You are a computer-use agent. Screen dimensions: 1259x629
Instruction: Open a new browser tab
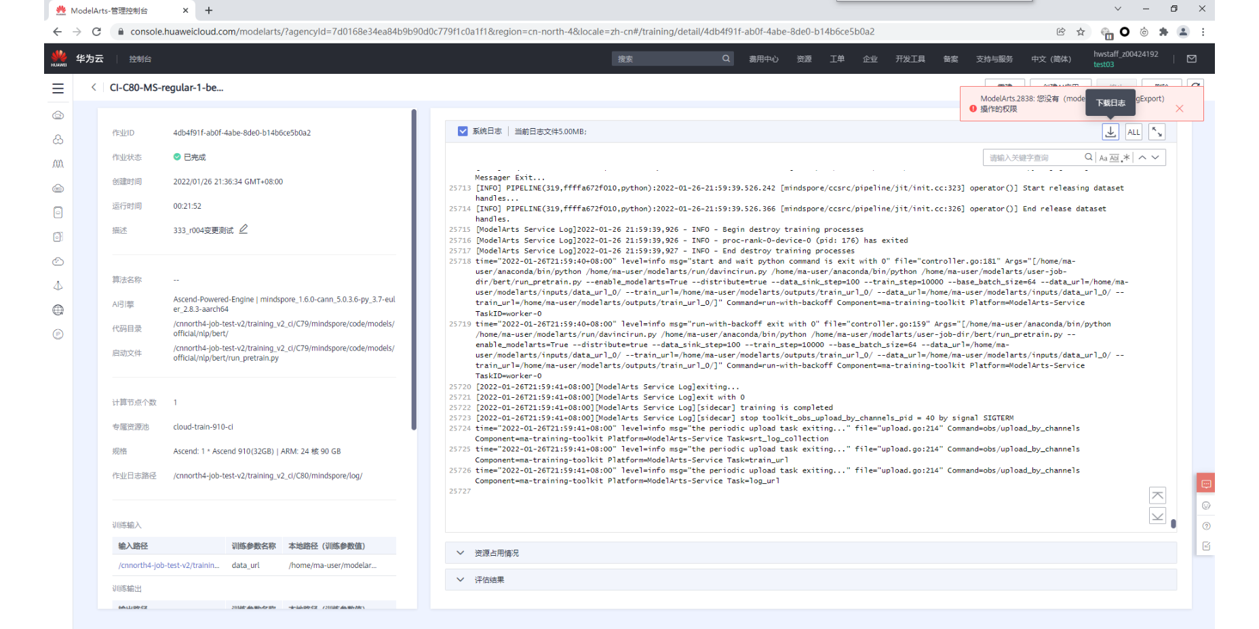coord(209,10)
